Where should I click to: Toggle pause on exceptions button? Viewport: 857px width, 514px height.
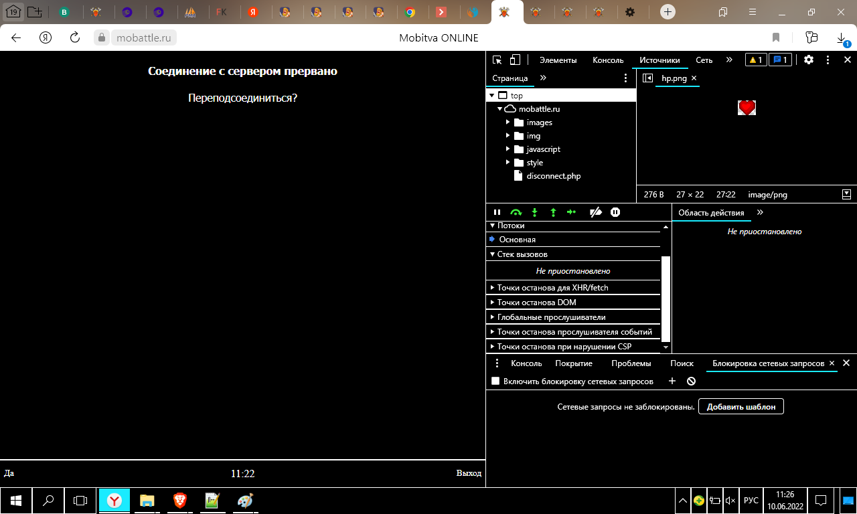pos(615,212)
